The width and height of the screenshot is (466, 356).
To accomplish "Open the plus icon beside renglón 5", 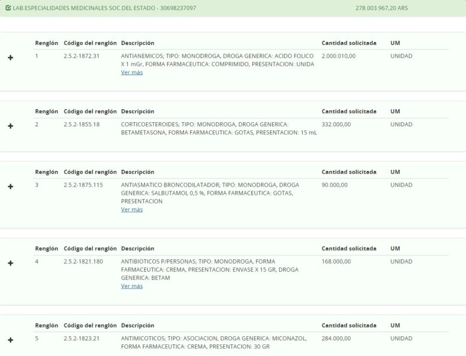I will pos(10,340).
